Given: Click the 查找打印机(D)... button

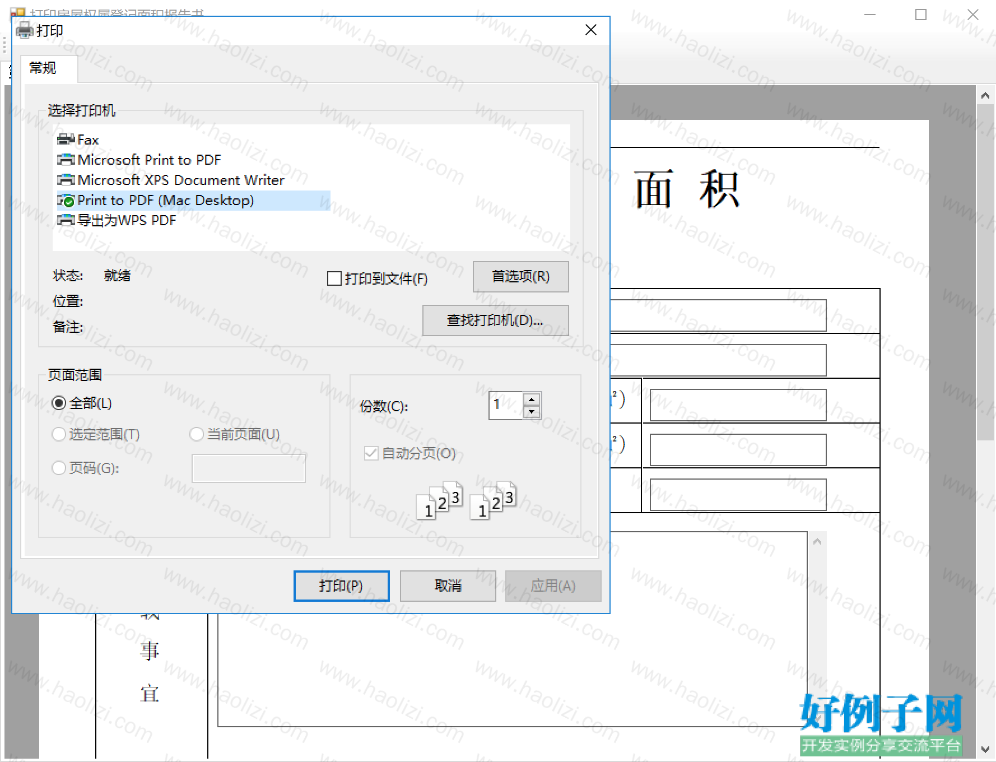Looking at the screenshot, I should point(495,320).
